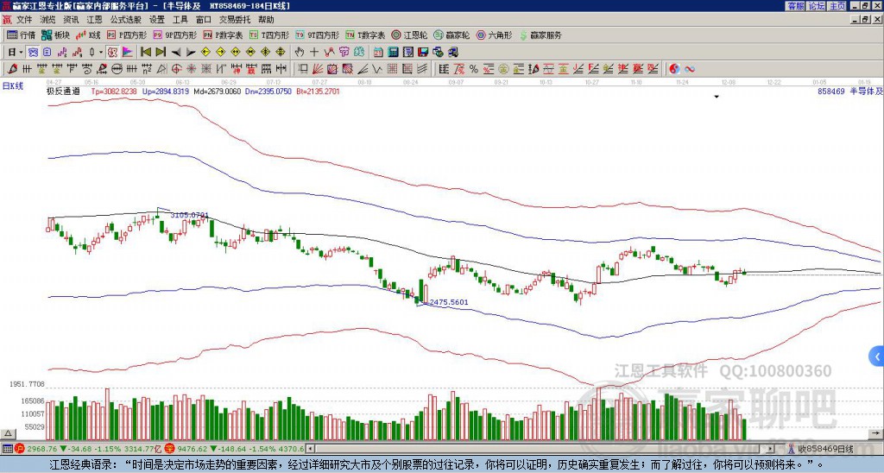Image resolution: width=884 pixels, height=473 pixels.
Task: Click the 主页 button in title bar
Action: click(x=837, y=6)
